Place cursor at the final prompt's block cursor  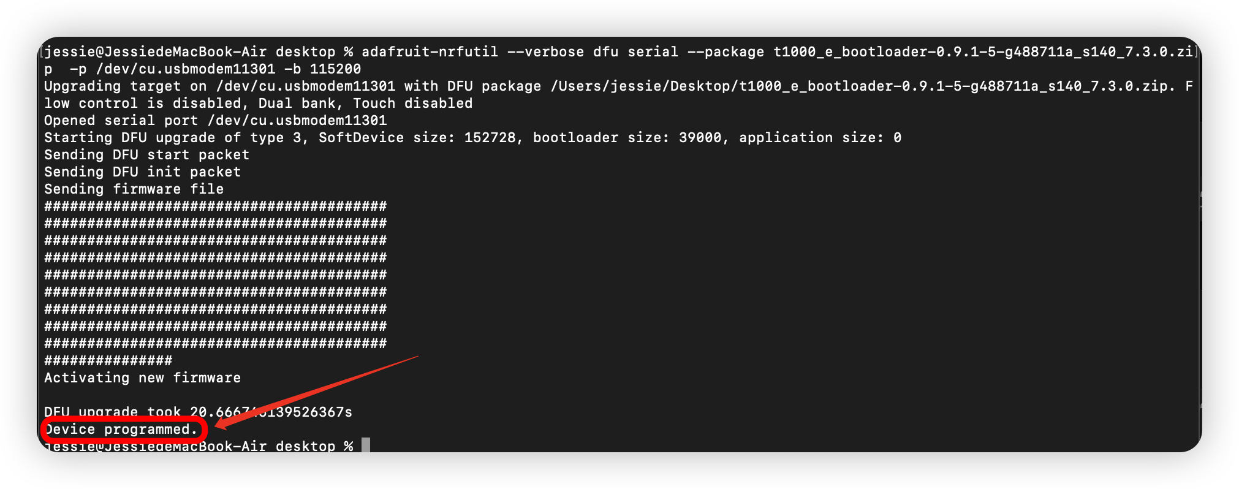tap(366, 445)
